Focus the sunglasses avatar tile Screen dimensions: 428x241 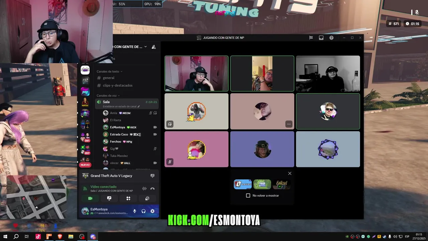point(328,111)
